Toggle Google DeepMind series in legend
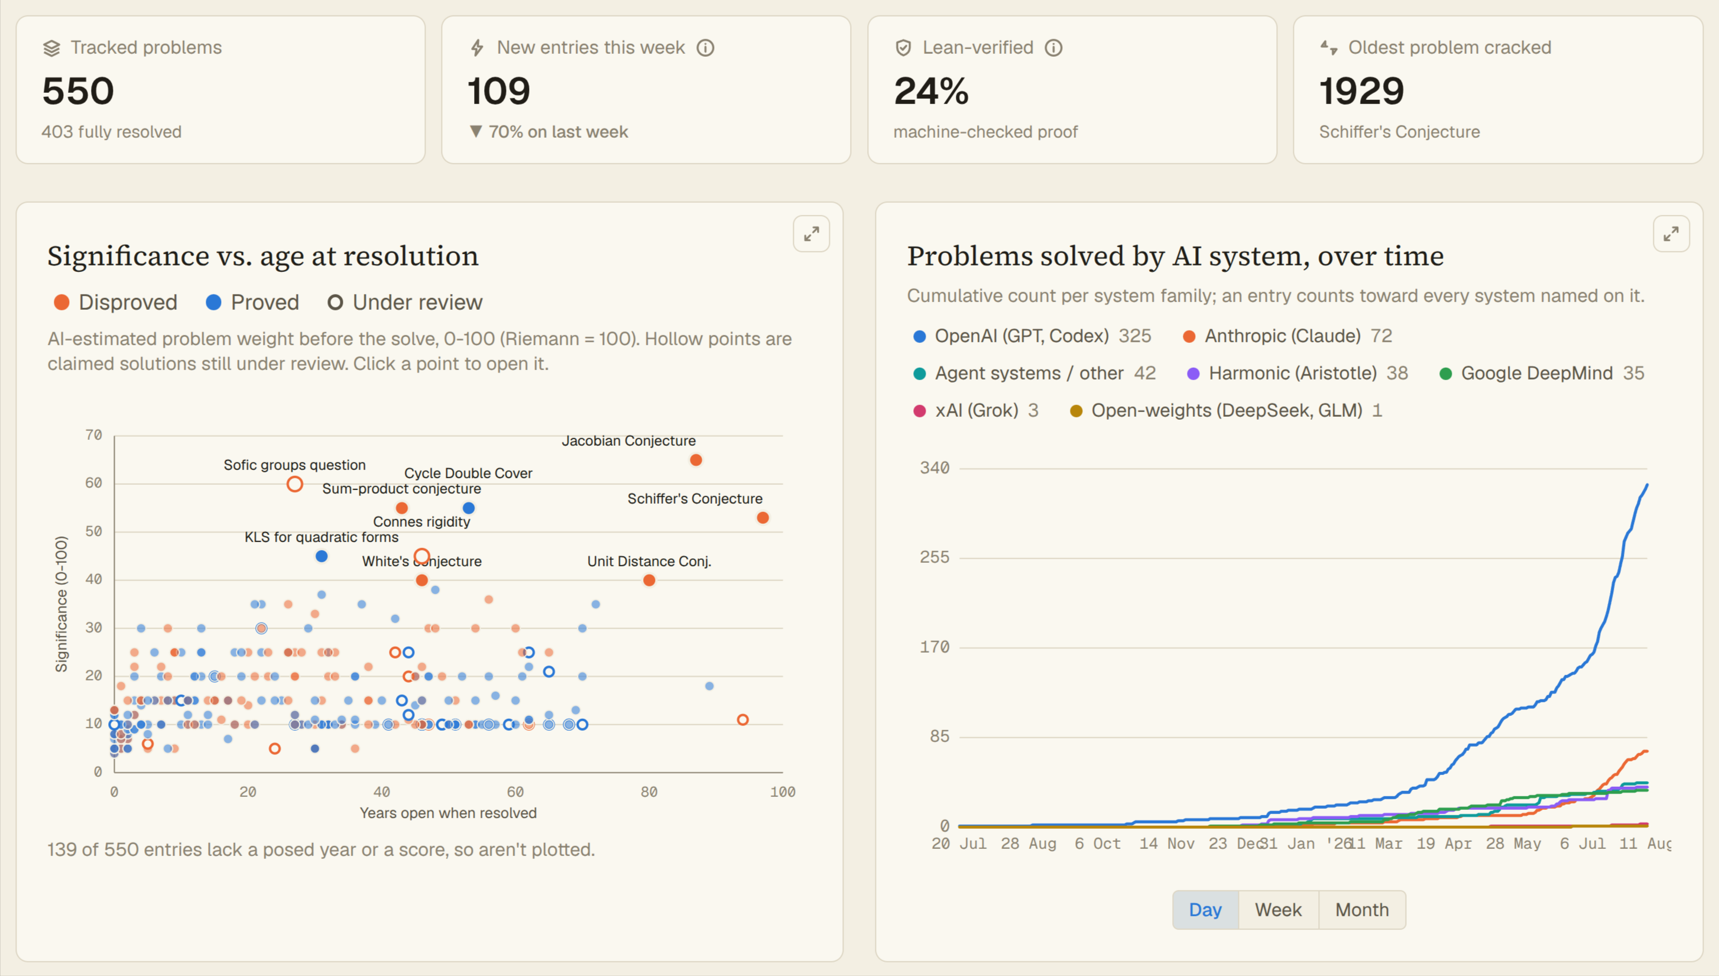The height and width of the screenshot is (976, 1719). pos(1542,374)
